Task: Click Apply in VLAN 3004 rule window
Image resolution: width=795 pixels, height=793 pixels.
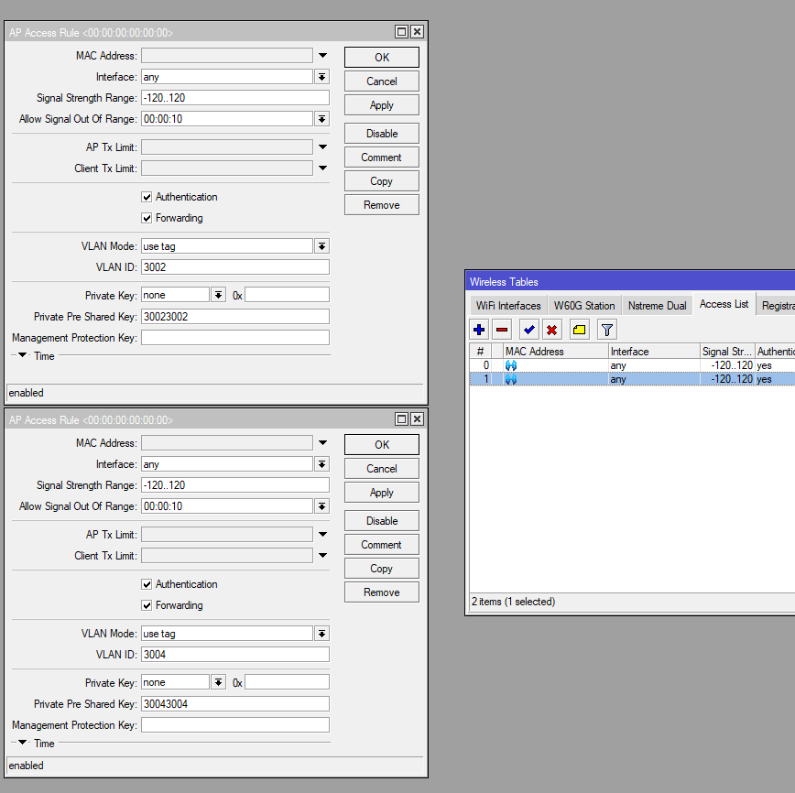Action: click(x=382, y=493)
